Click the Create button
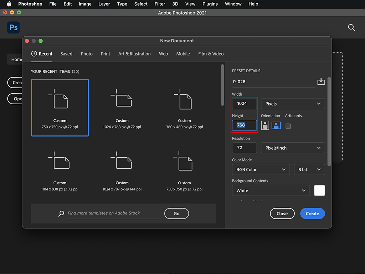This screenshot has width=365, height=274. (312, 214)
